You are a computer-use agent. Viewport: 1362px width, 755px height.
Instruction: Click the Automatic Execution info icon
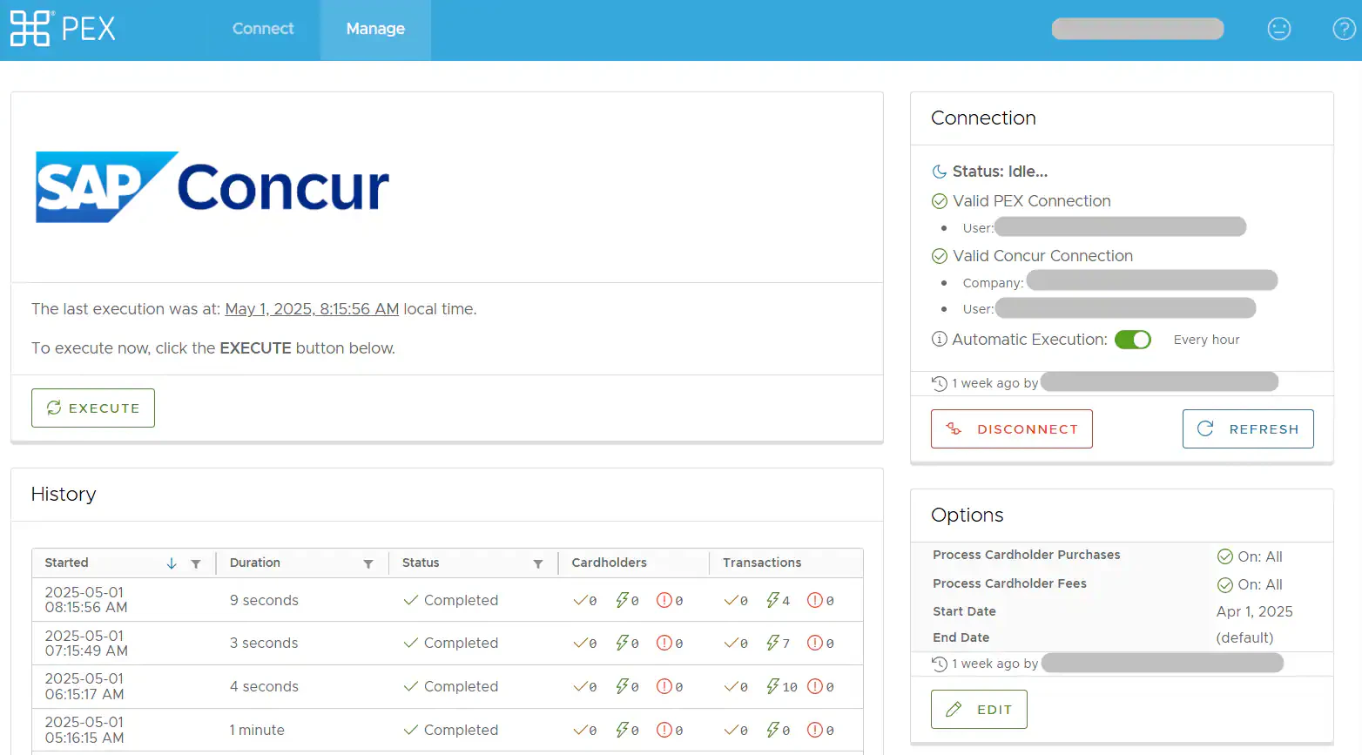click(x=940, y=339)
